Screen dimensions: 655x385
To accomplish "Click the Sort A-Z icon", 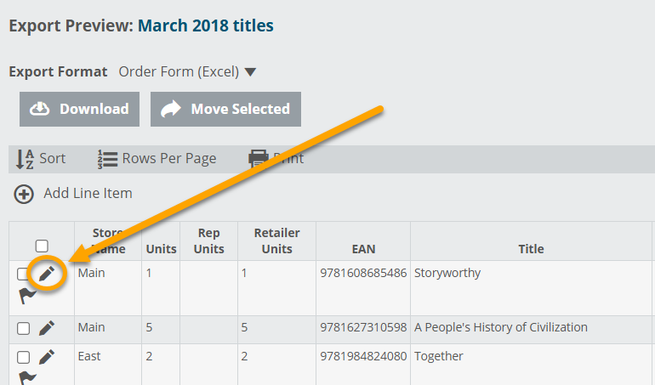I will (x=26, y=158).
